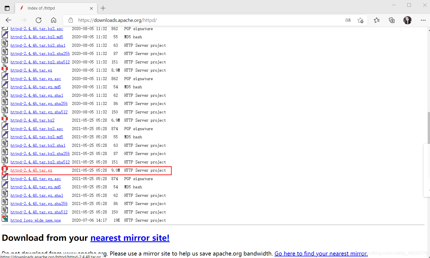
Task: Click the Forward navigation arrow
Action: (24, 20)
